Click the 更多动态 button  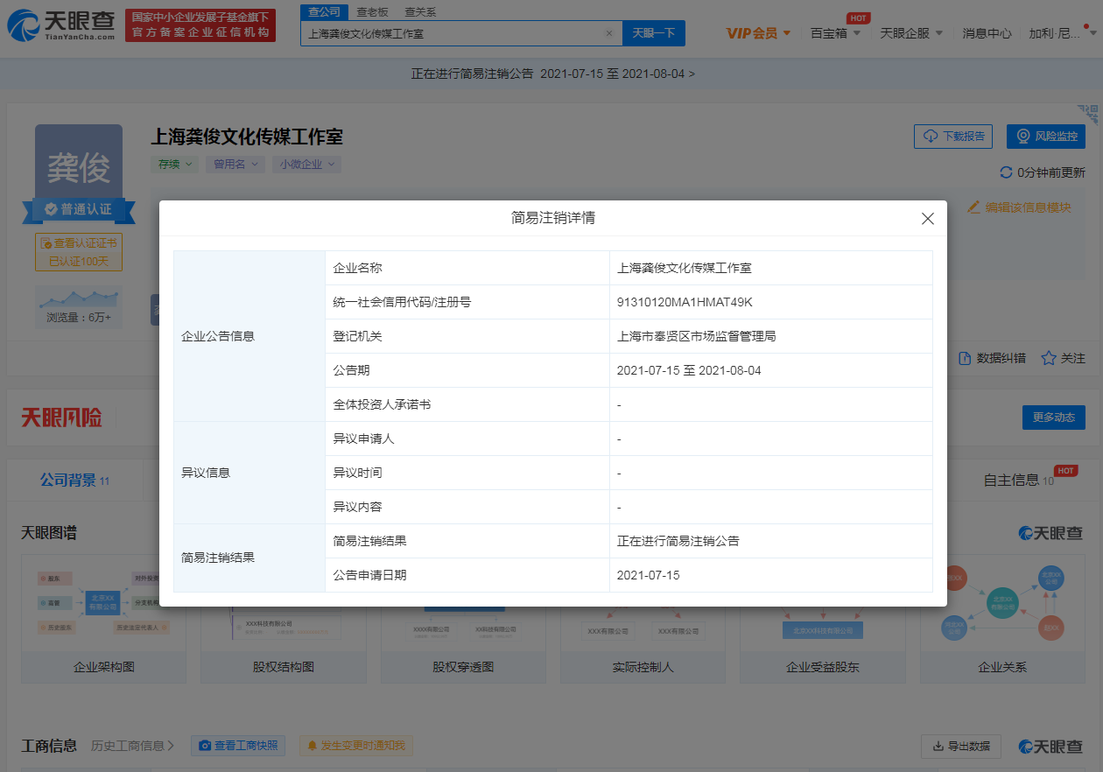(x=1053, y=418)
